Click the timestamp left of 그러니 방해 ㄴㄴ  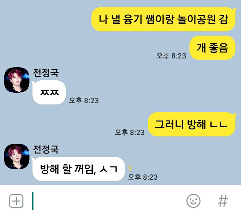click(130, 132)
